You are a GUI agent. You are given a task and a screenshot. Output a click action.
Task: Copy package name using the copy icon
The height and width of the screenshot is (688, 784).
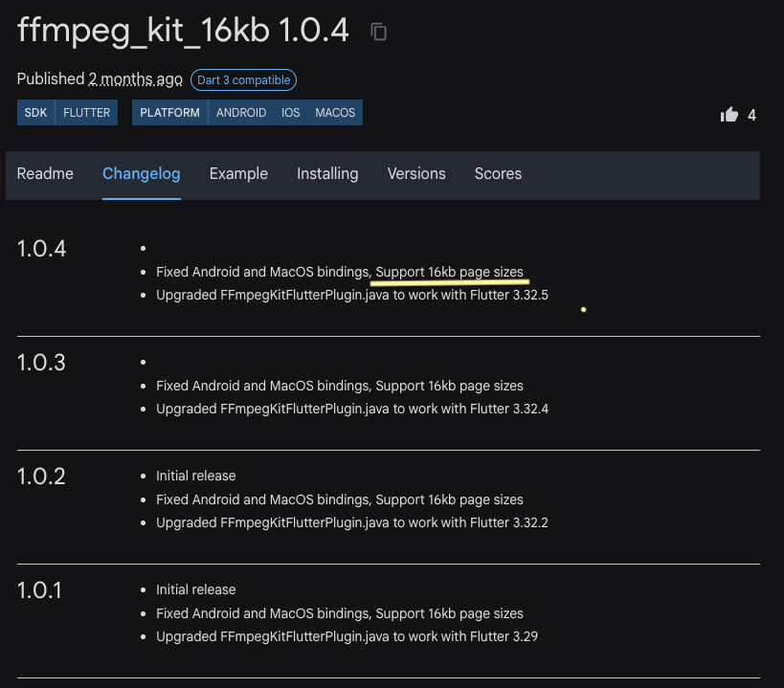379,32
